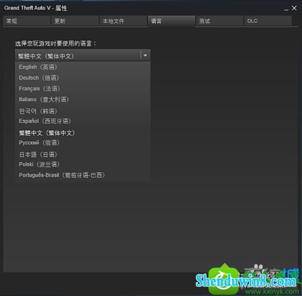Pick Polski (波兰语) language
Viewport: 302px width, 296px height.
pos(83,165)
